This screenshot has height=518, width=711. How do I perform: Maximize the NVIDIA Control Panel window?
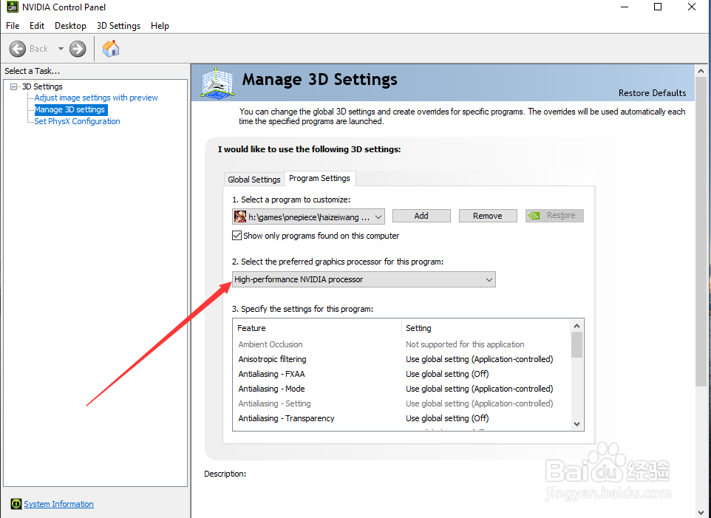coord(658,7)
